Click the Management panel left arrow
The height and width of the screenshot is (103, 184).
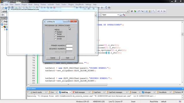1,21
